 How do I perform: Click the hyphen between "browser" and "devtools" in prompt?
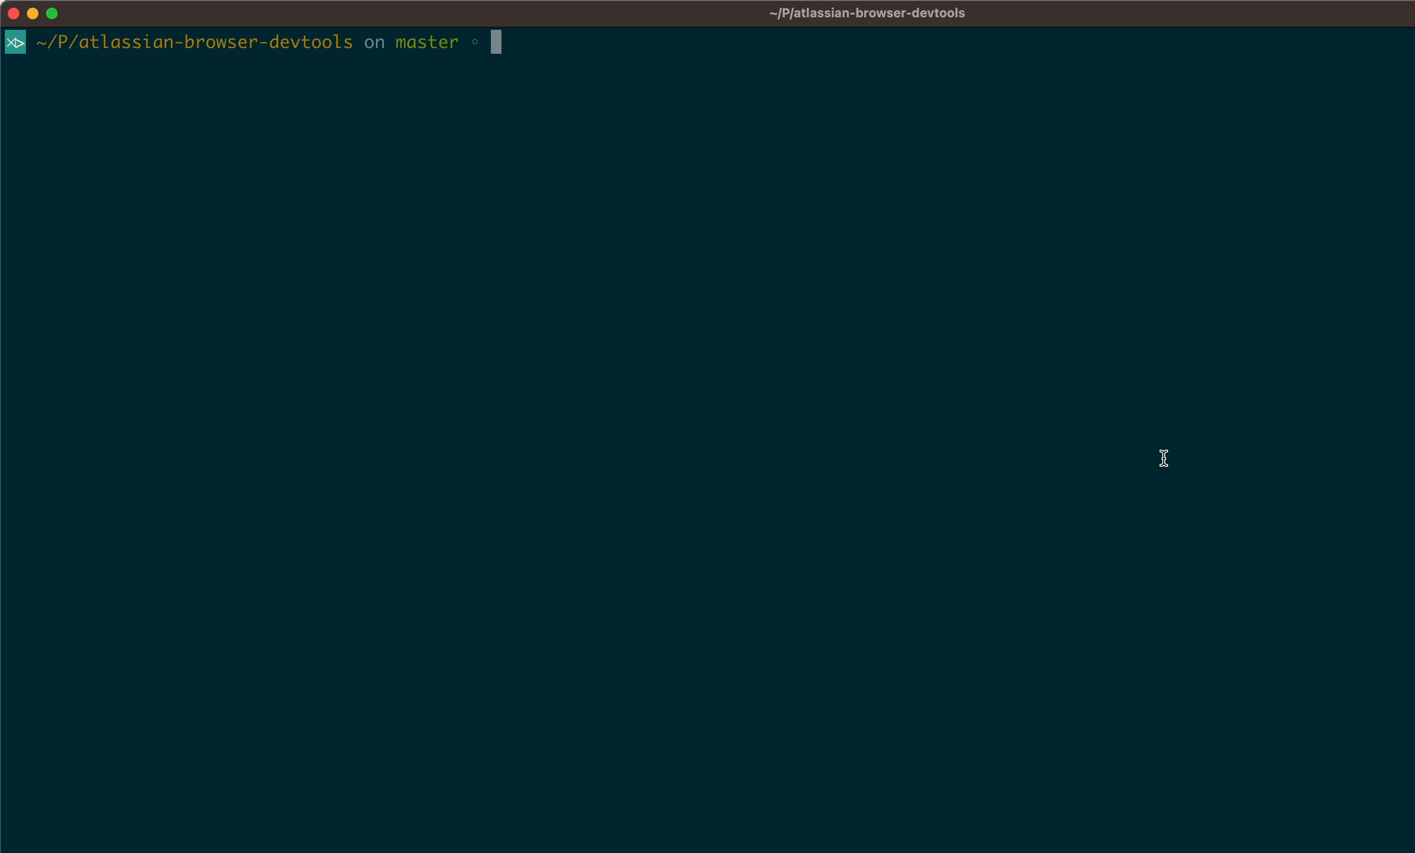(264, 42)
